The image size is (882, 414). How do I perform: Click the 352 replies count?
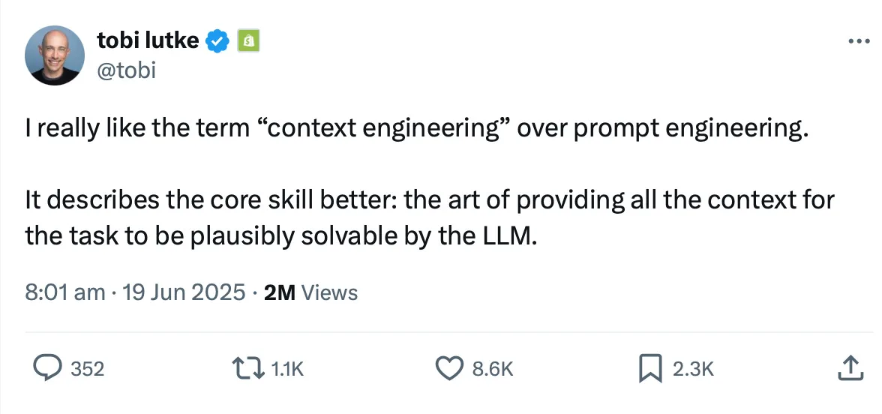click(x=87, y=369)
